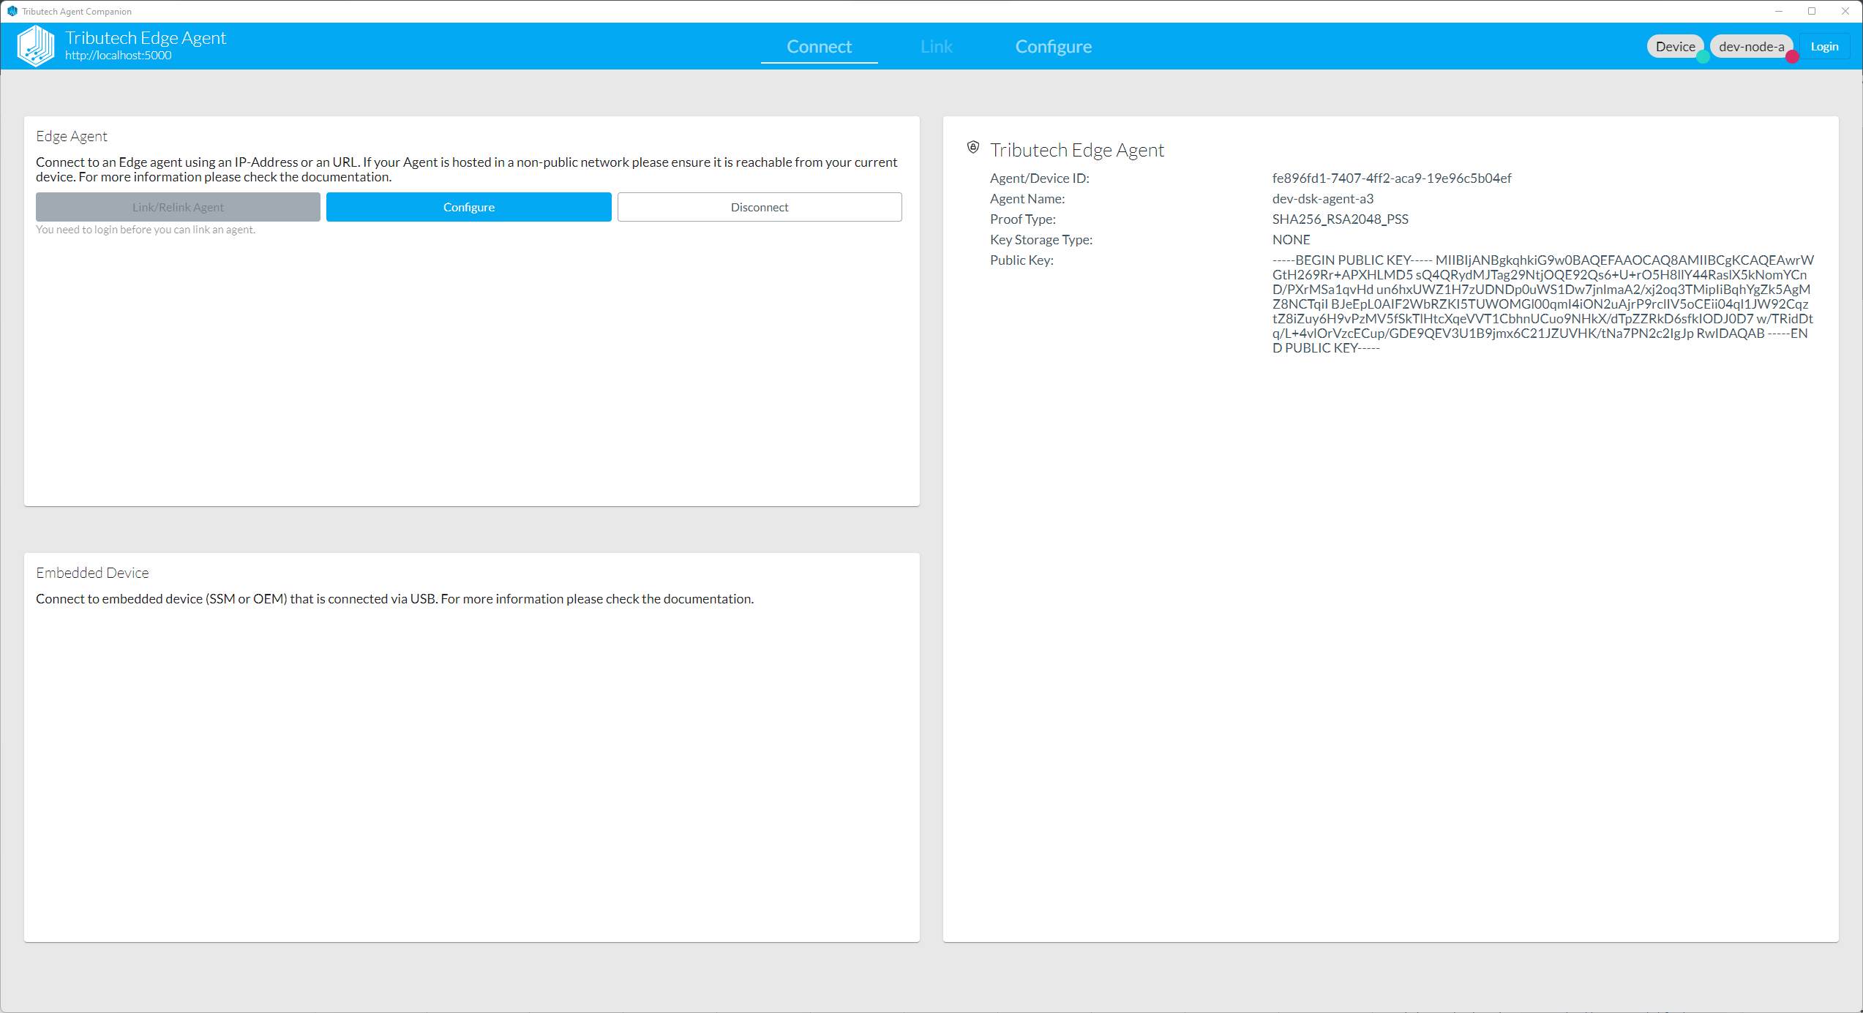
Task: Click the 'Connect to an Edge agent' description text
Action: 467,169
